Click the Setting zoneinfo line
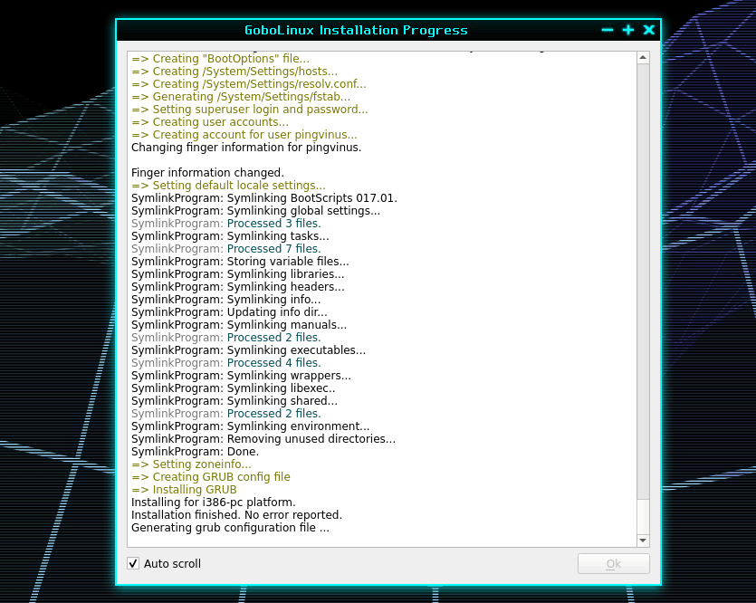The image size is (756, 603). [191, 464]
